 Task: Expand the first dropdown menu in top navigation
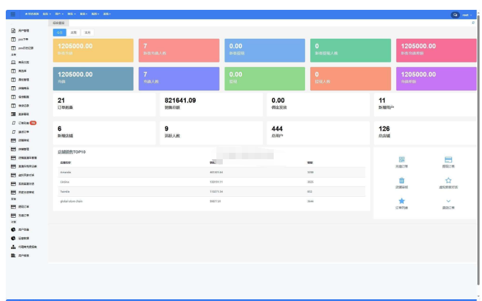47,13
